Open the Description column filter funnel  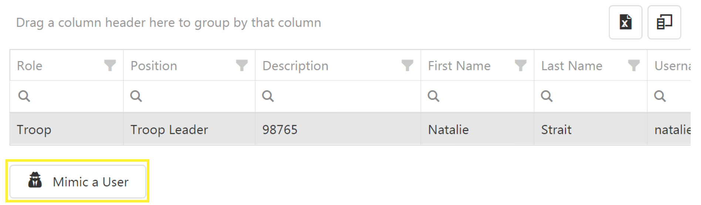[407, 65]
